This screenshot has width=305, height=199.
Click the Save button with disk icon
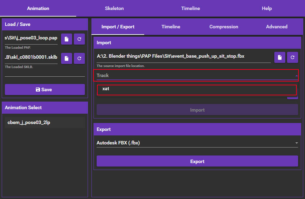pyautogui.click(x=45, y=89)
